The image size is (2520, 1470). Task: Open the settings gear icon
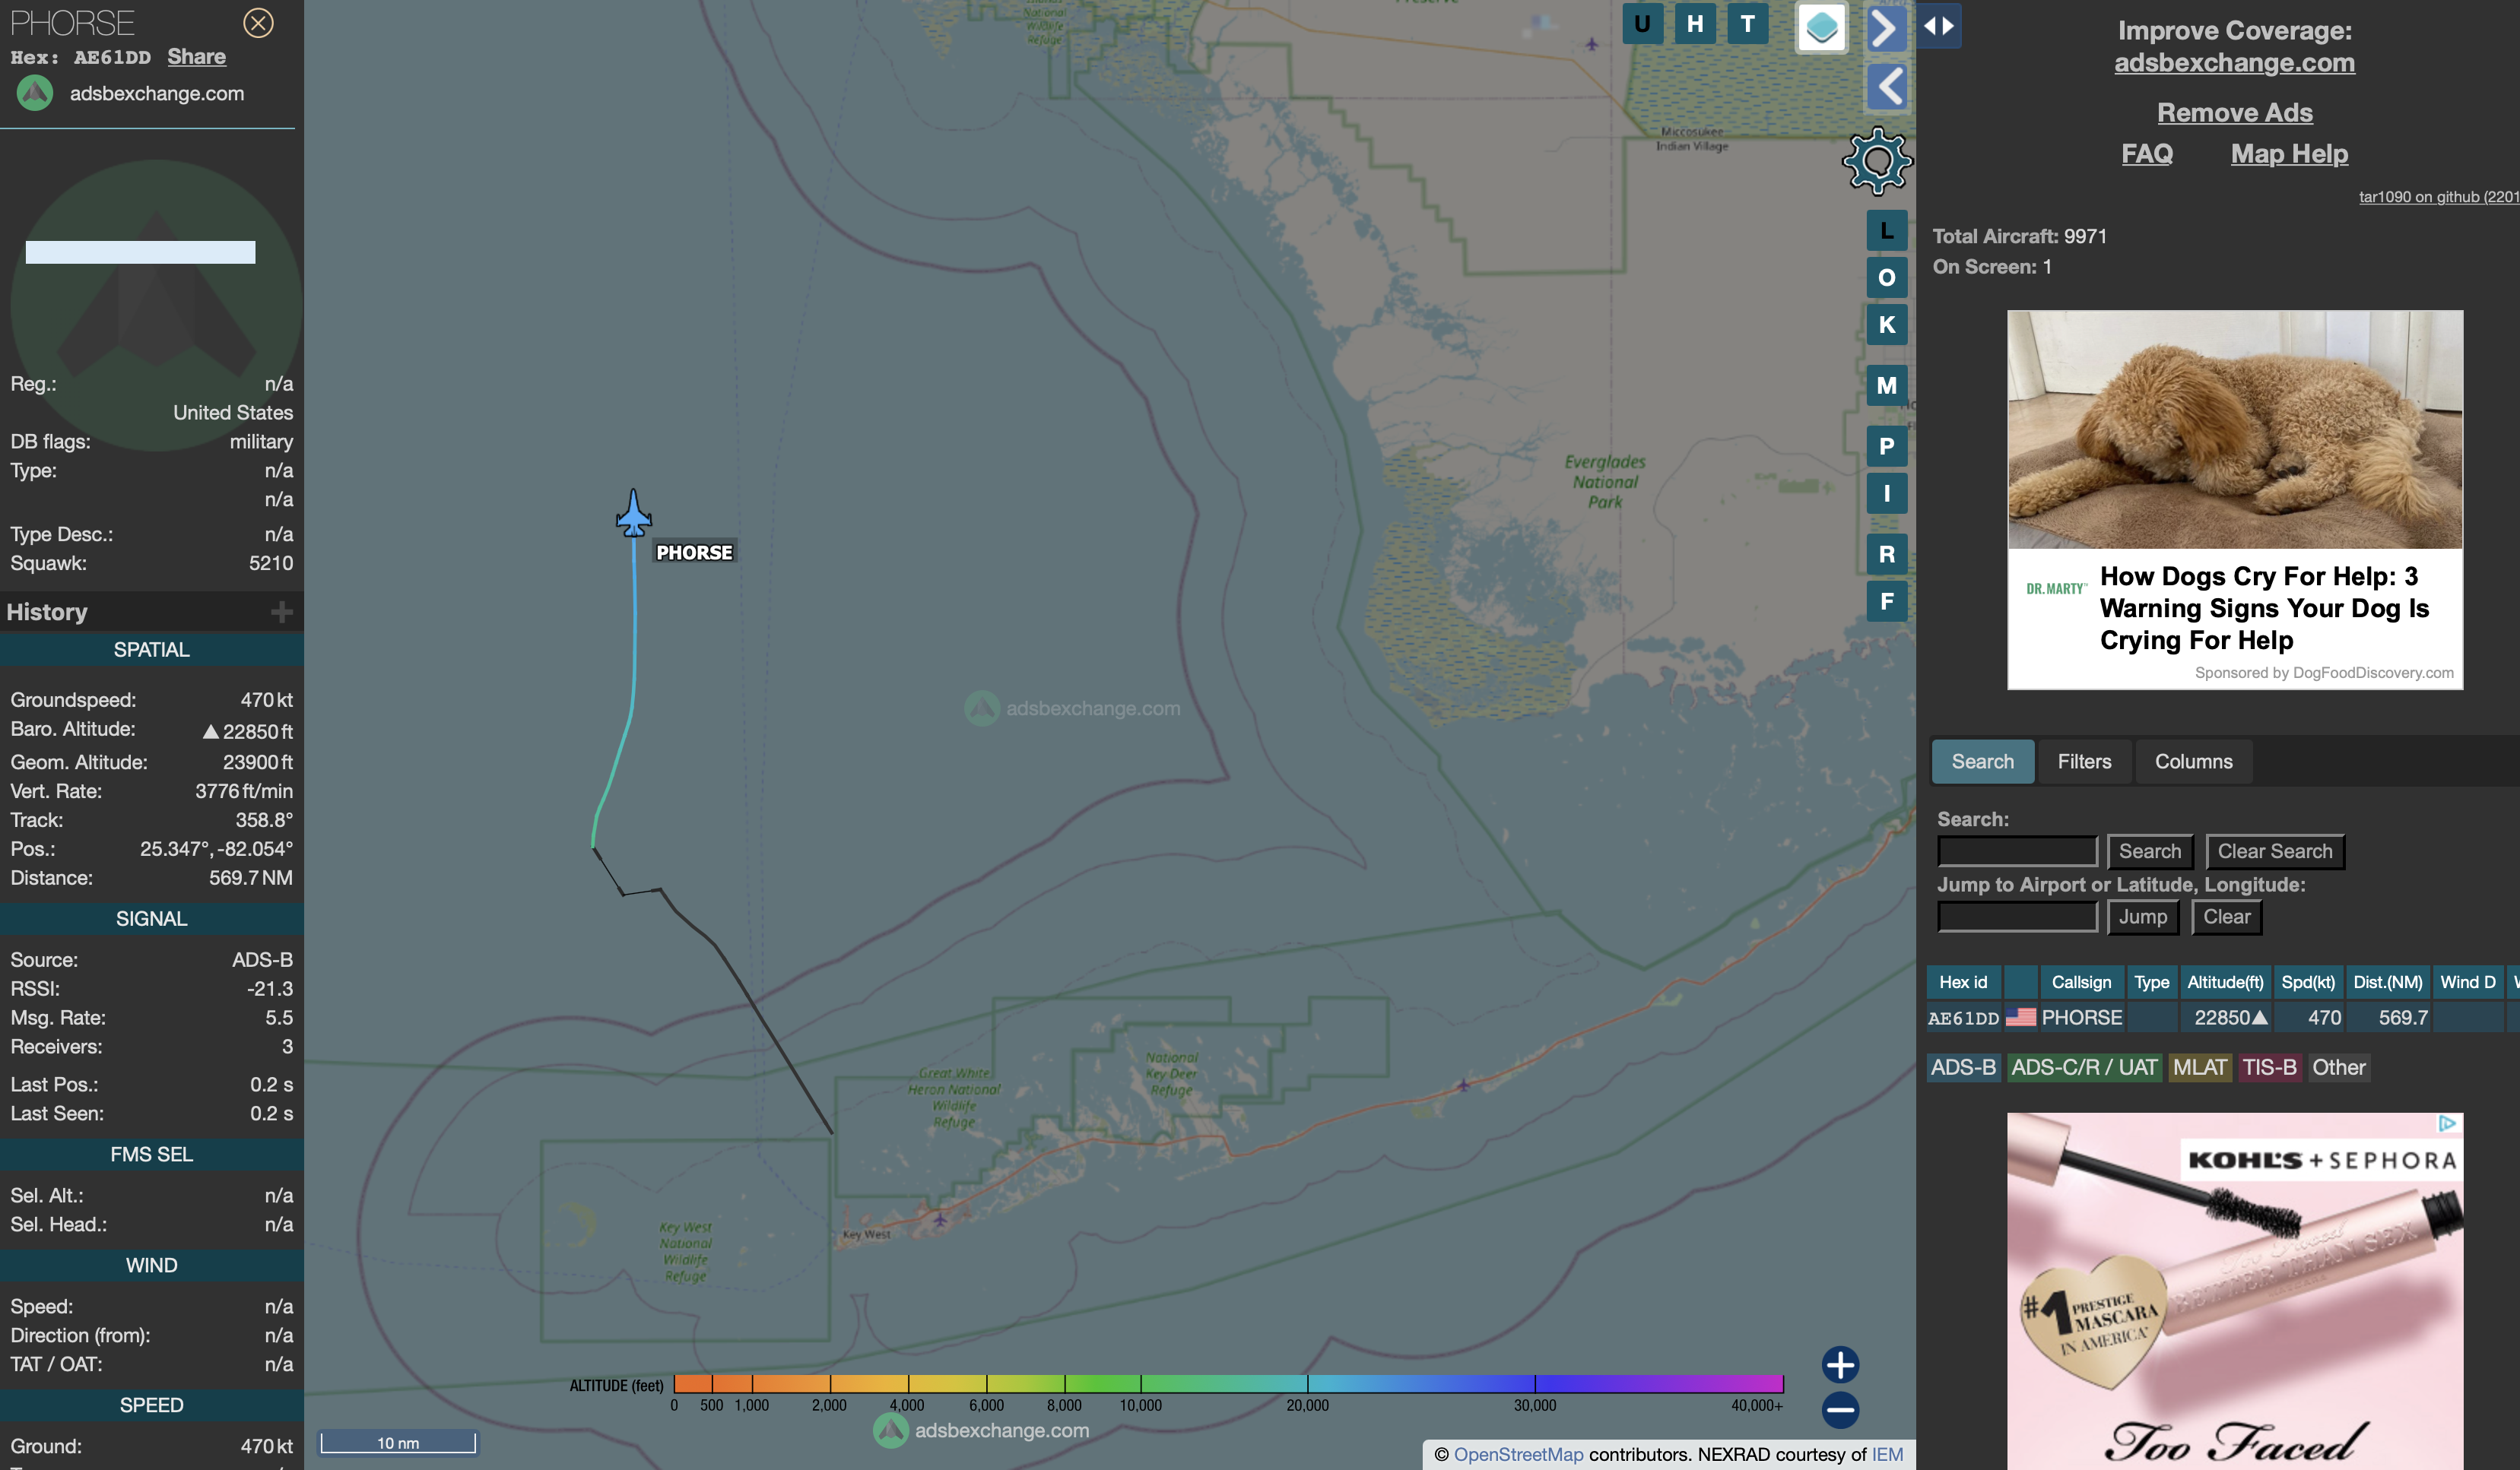(x=1877, y=160)
